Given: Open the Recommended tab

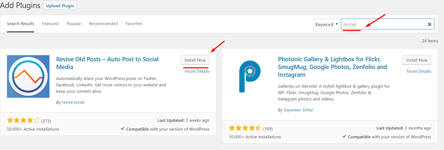Looking at the screenshot, I should pyautogui.click(x=103, y=24).
